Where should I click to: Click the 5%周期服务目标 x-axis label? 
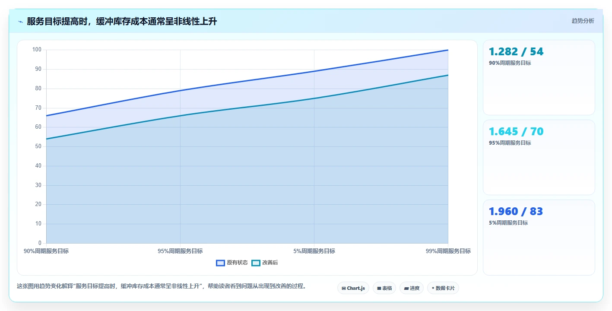click(x=314, y=251)
